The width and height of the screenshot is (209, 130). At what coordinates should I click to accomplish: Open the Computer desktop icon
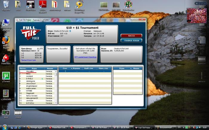coord(6,25)
